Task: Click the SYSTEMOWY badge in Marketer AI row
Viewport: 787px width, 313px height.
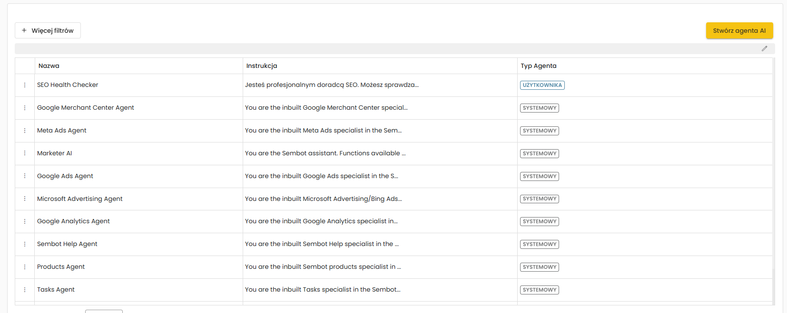Action: click(539, 153)
